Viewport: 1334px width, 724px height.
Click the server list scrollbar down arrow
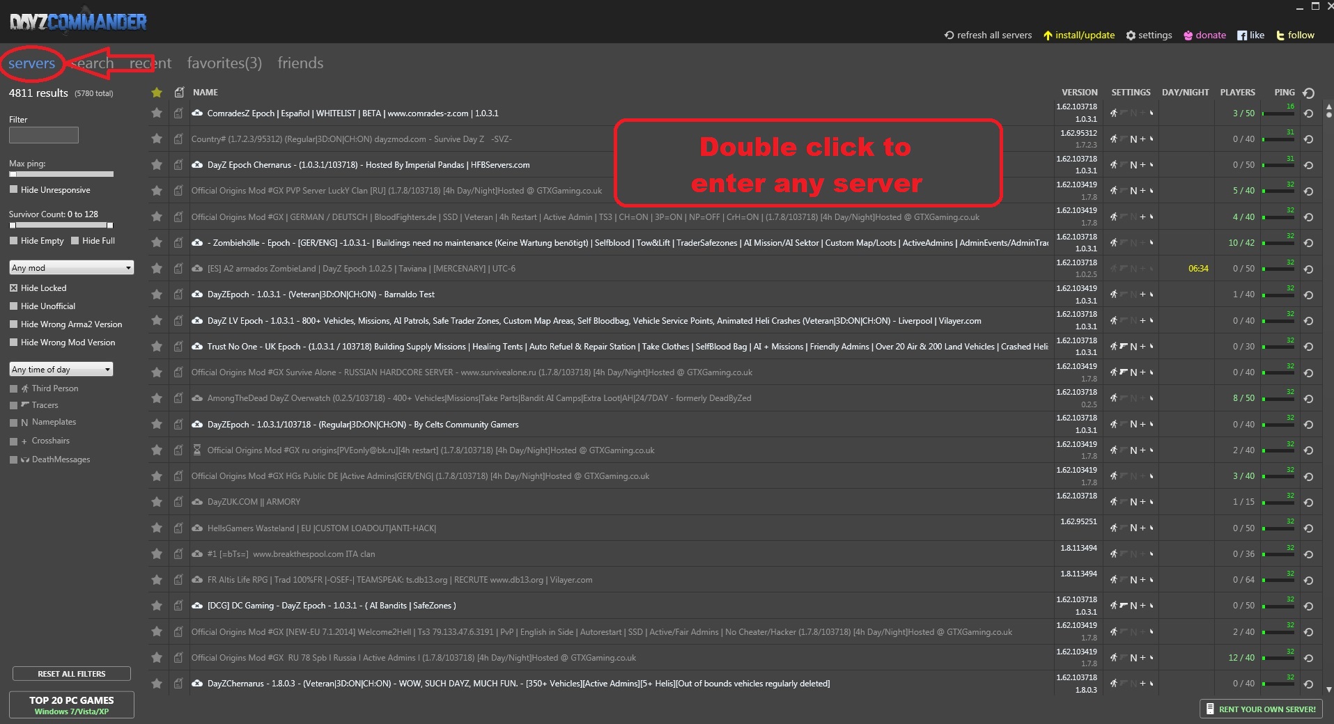tap(1328, 689)
